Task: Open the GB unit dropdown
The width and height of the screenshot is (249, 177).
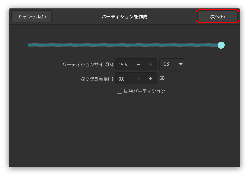Action: [x=173, y=64]
